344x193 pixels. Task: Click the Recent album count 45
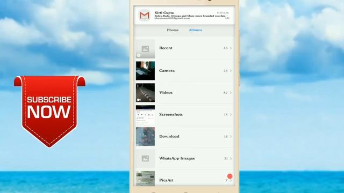(226, 48)
